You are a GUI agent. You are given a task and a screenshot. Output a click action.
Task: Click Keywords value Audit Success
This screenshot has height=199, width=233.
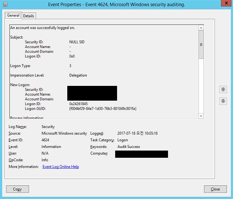pos(128,147)
